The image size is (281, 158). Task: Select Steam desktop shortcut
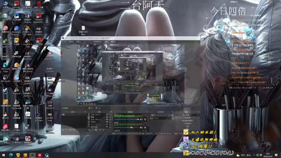[5, 91]
